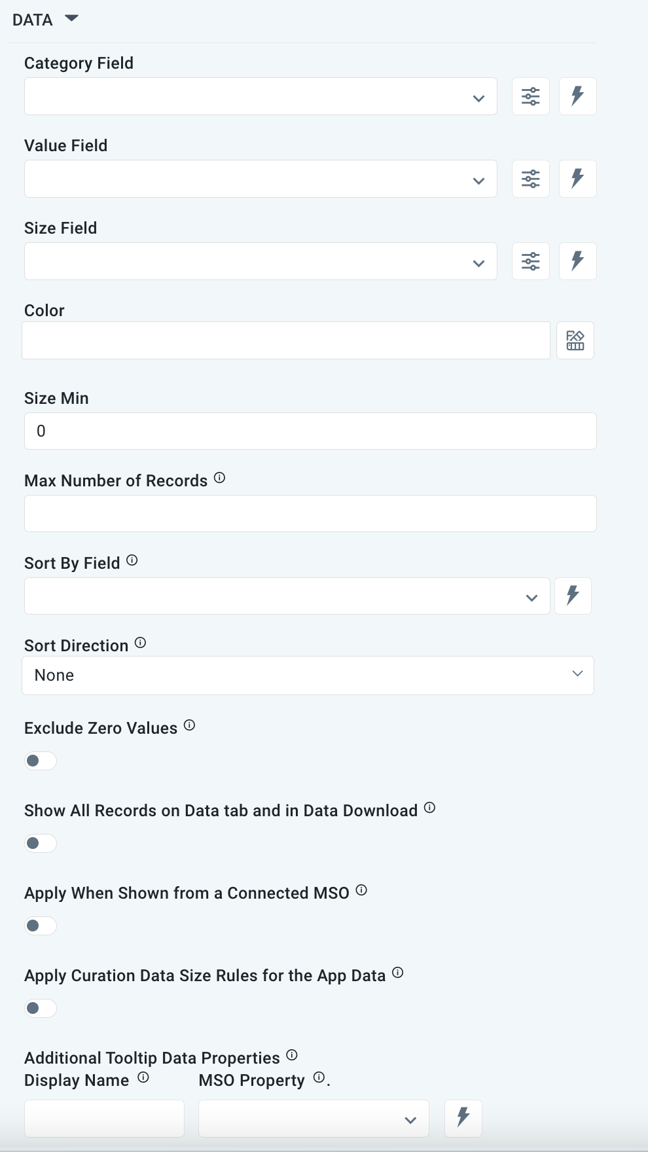Image resolution: width=648 pixels, height=1152 pixels.
Task: Click the info icon next to Max Number of Records
Action: pos(220,478)
